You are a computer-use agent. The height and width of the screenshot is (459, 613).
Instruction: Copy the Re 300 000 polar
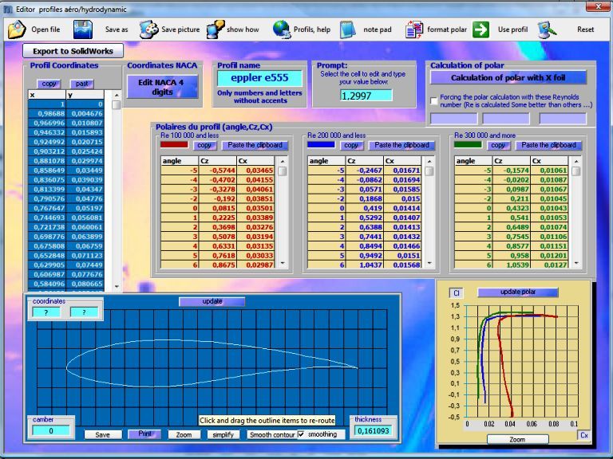pos(498,145)
